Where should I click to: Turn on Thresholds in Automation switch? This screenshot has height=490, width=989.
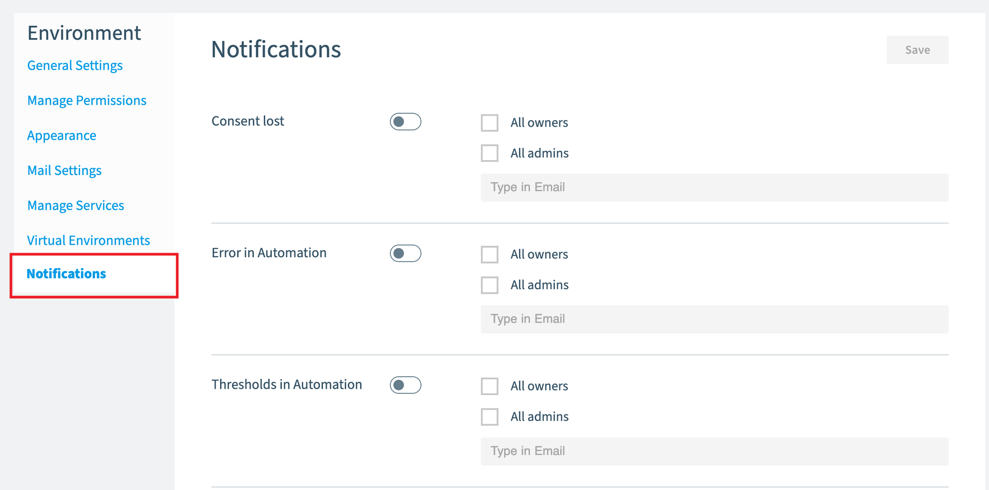pos(405,385)
